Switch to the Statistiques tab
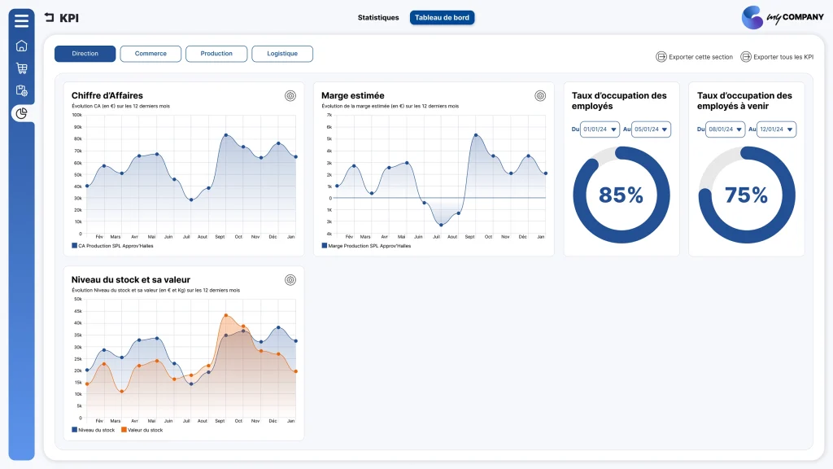This screenshot has width=833, height=469. click(x=378, y=18)
